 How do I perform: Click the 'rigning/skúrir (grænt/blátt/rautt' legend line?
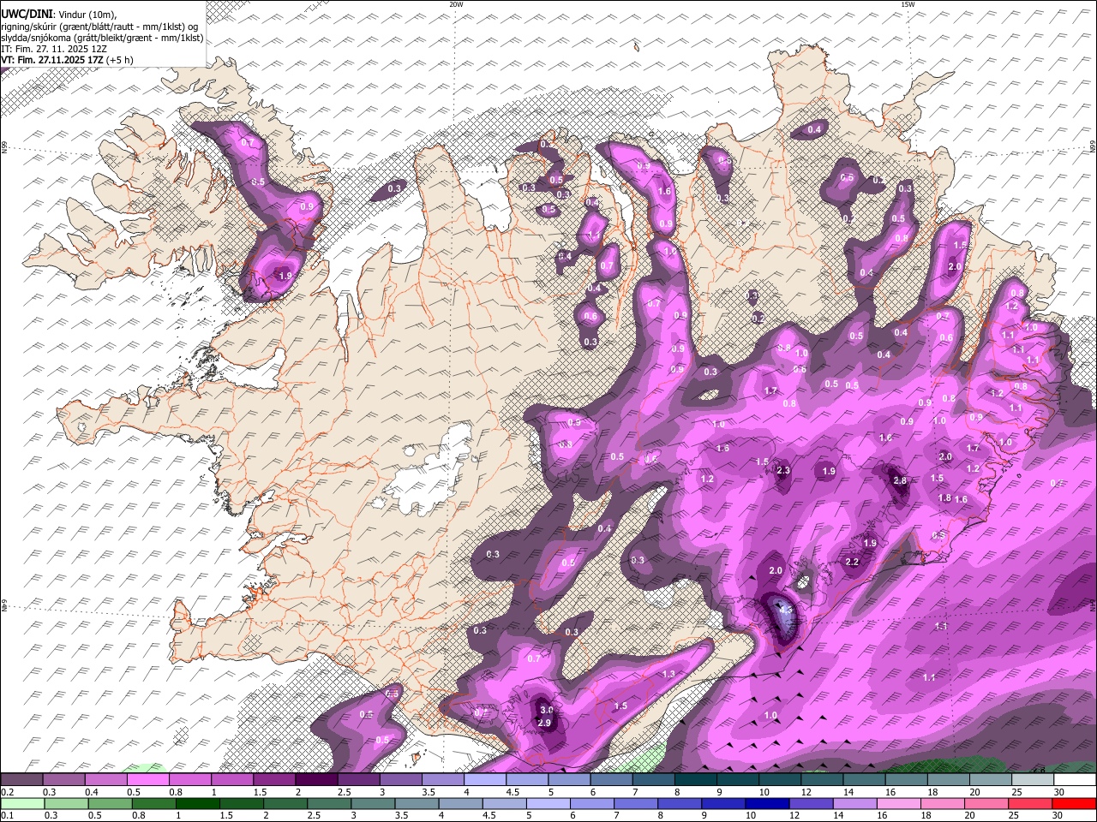99,26
